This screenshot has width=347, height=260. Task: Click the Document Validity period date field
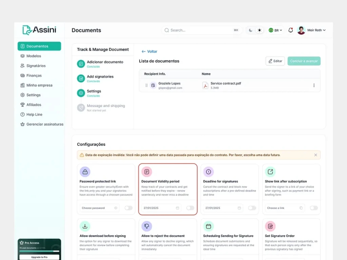click(x=161, y=208)
